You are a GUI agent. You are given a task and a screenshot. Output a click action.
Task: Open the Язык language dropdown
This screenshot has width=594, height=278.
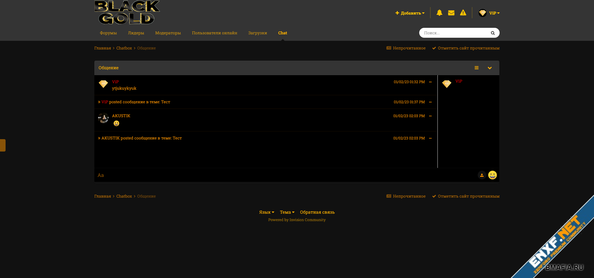tap(266, 212)
